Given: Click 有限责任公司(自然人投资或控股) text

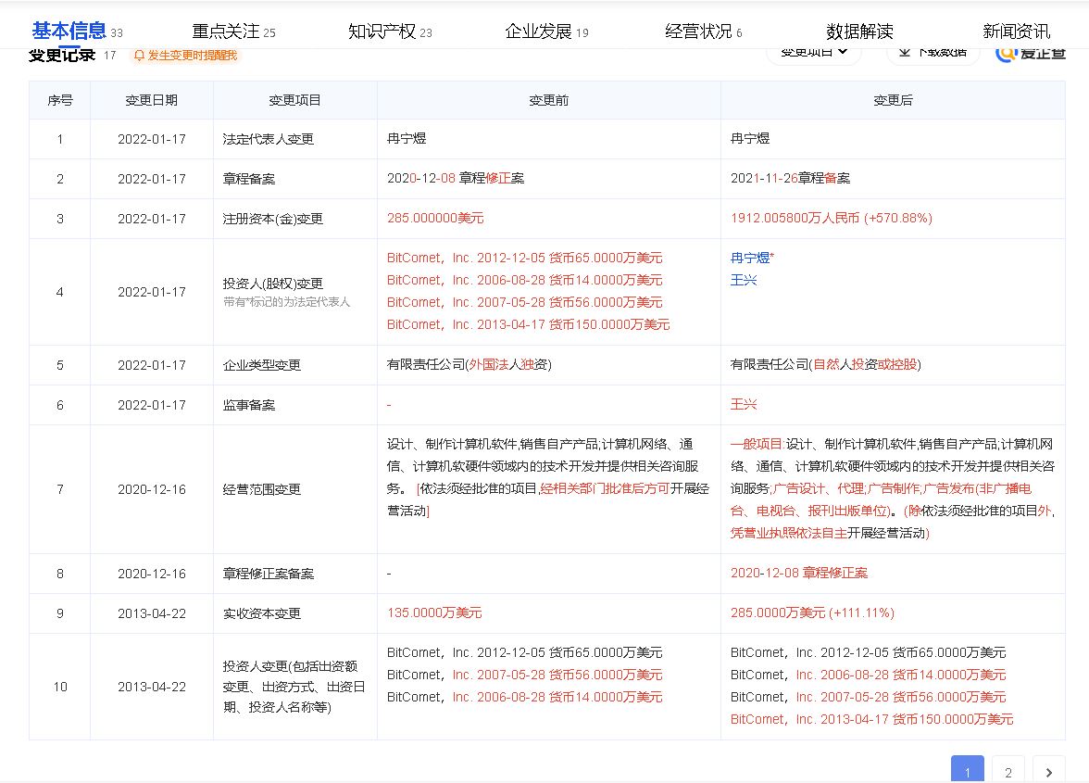Looking at the screenshot, I should click(x=826, y=364).
